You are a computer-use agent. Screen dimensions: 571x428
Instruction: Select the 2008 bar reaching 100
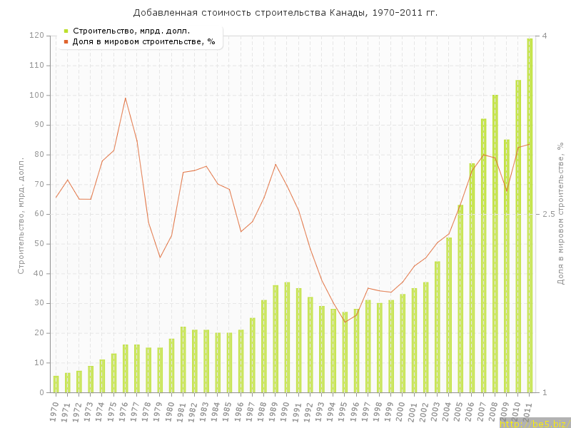(x=495, y=243)
